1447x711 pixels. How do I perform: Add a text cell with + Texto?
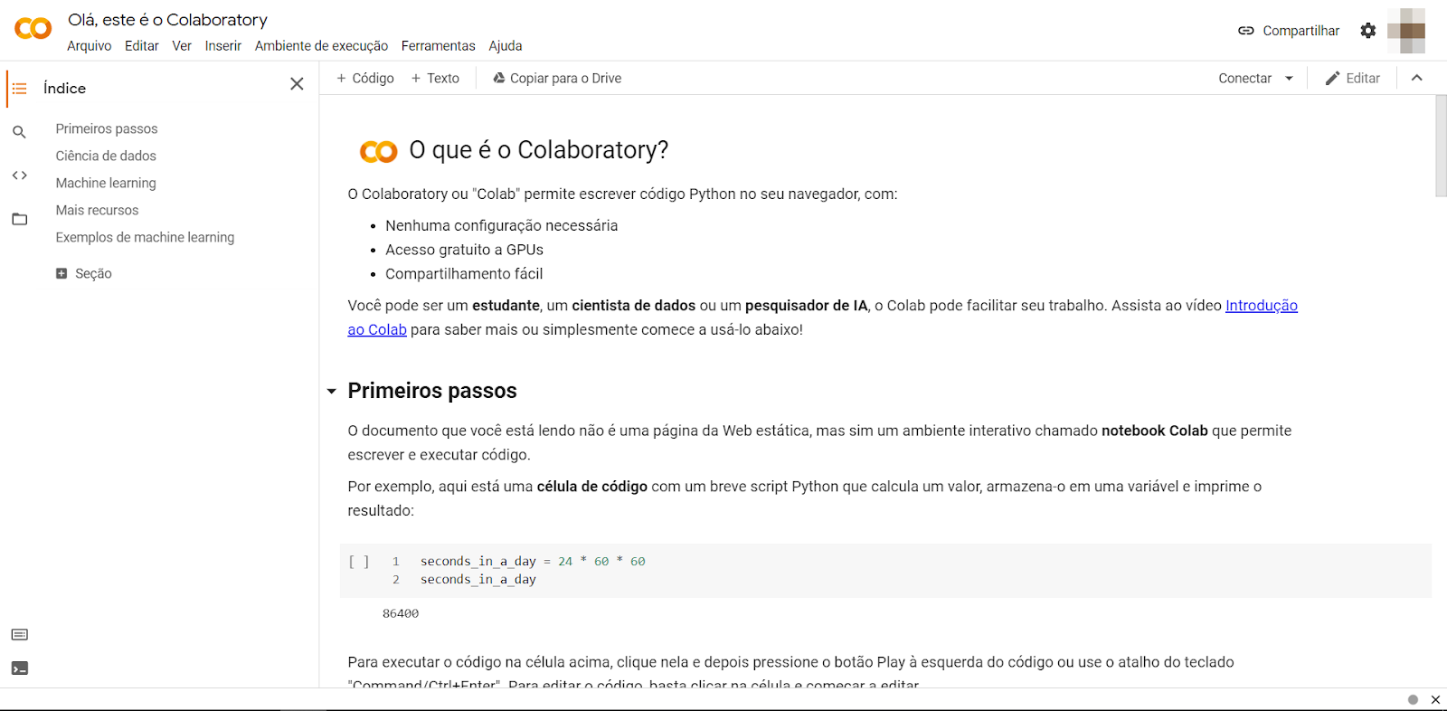(x=435, y=79)
